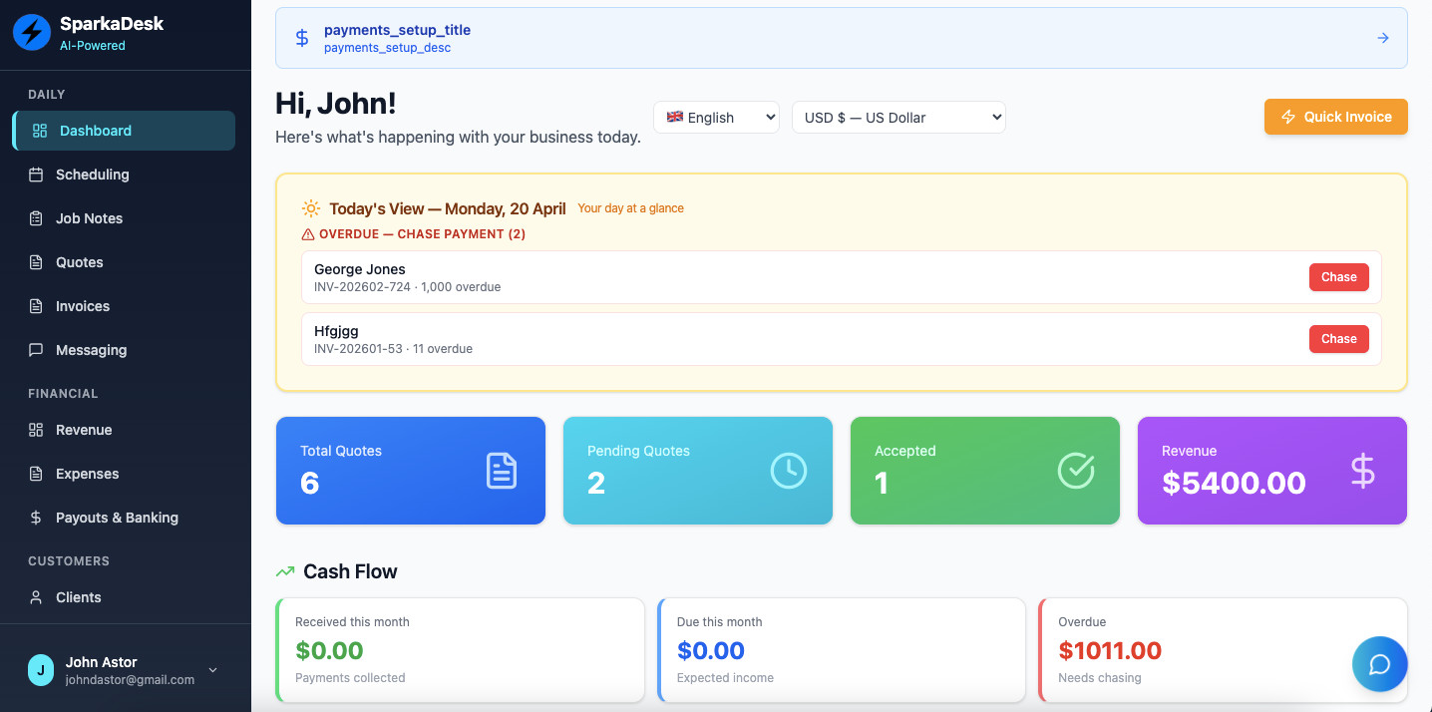Open the Dashboard page

point(126,131)
